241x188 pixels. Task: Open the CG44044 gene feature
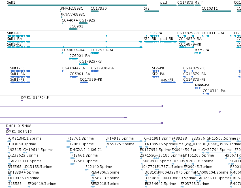63,23
